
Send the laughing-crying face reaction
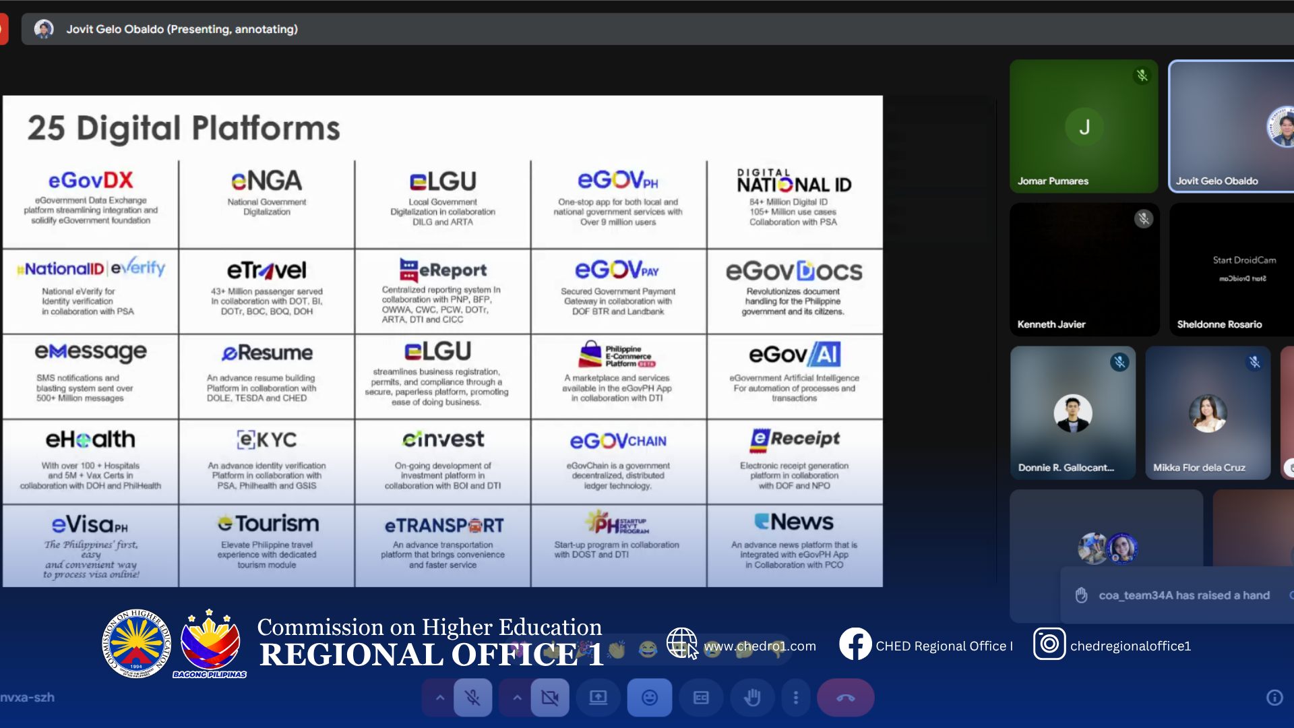tap(648, 650)
